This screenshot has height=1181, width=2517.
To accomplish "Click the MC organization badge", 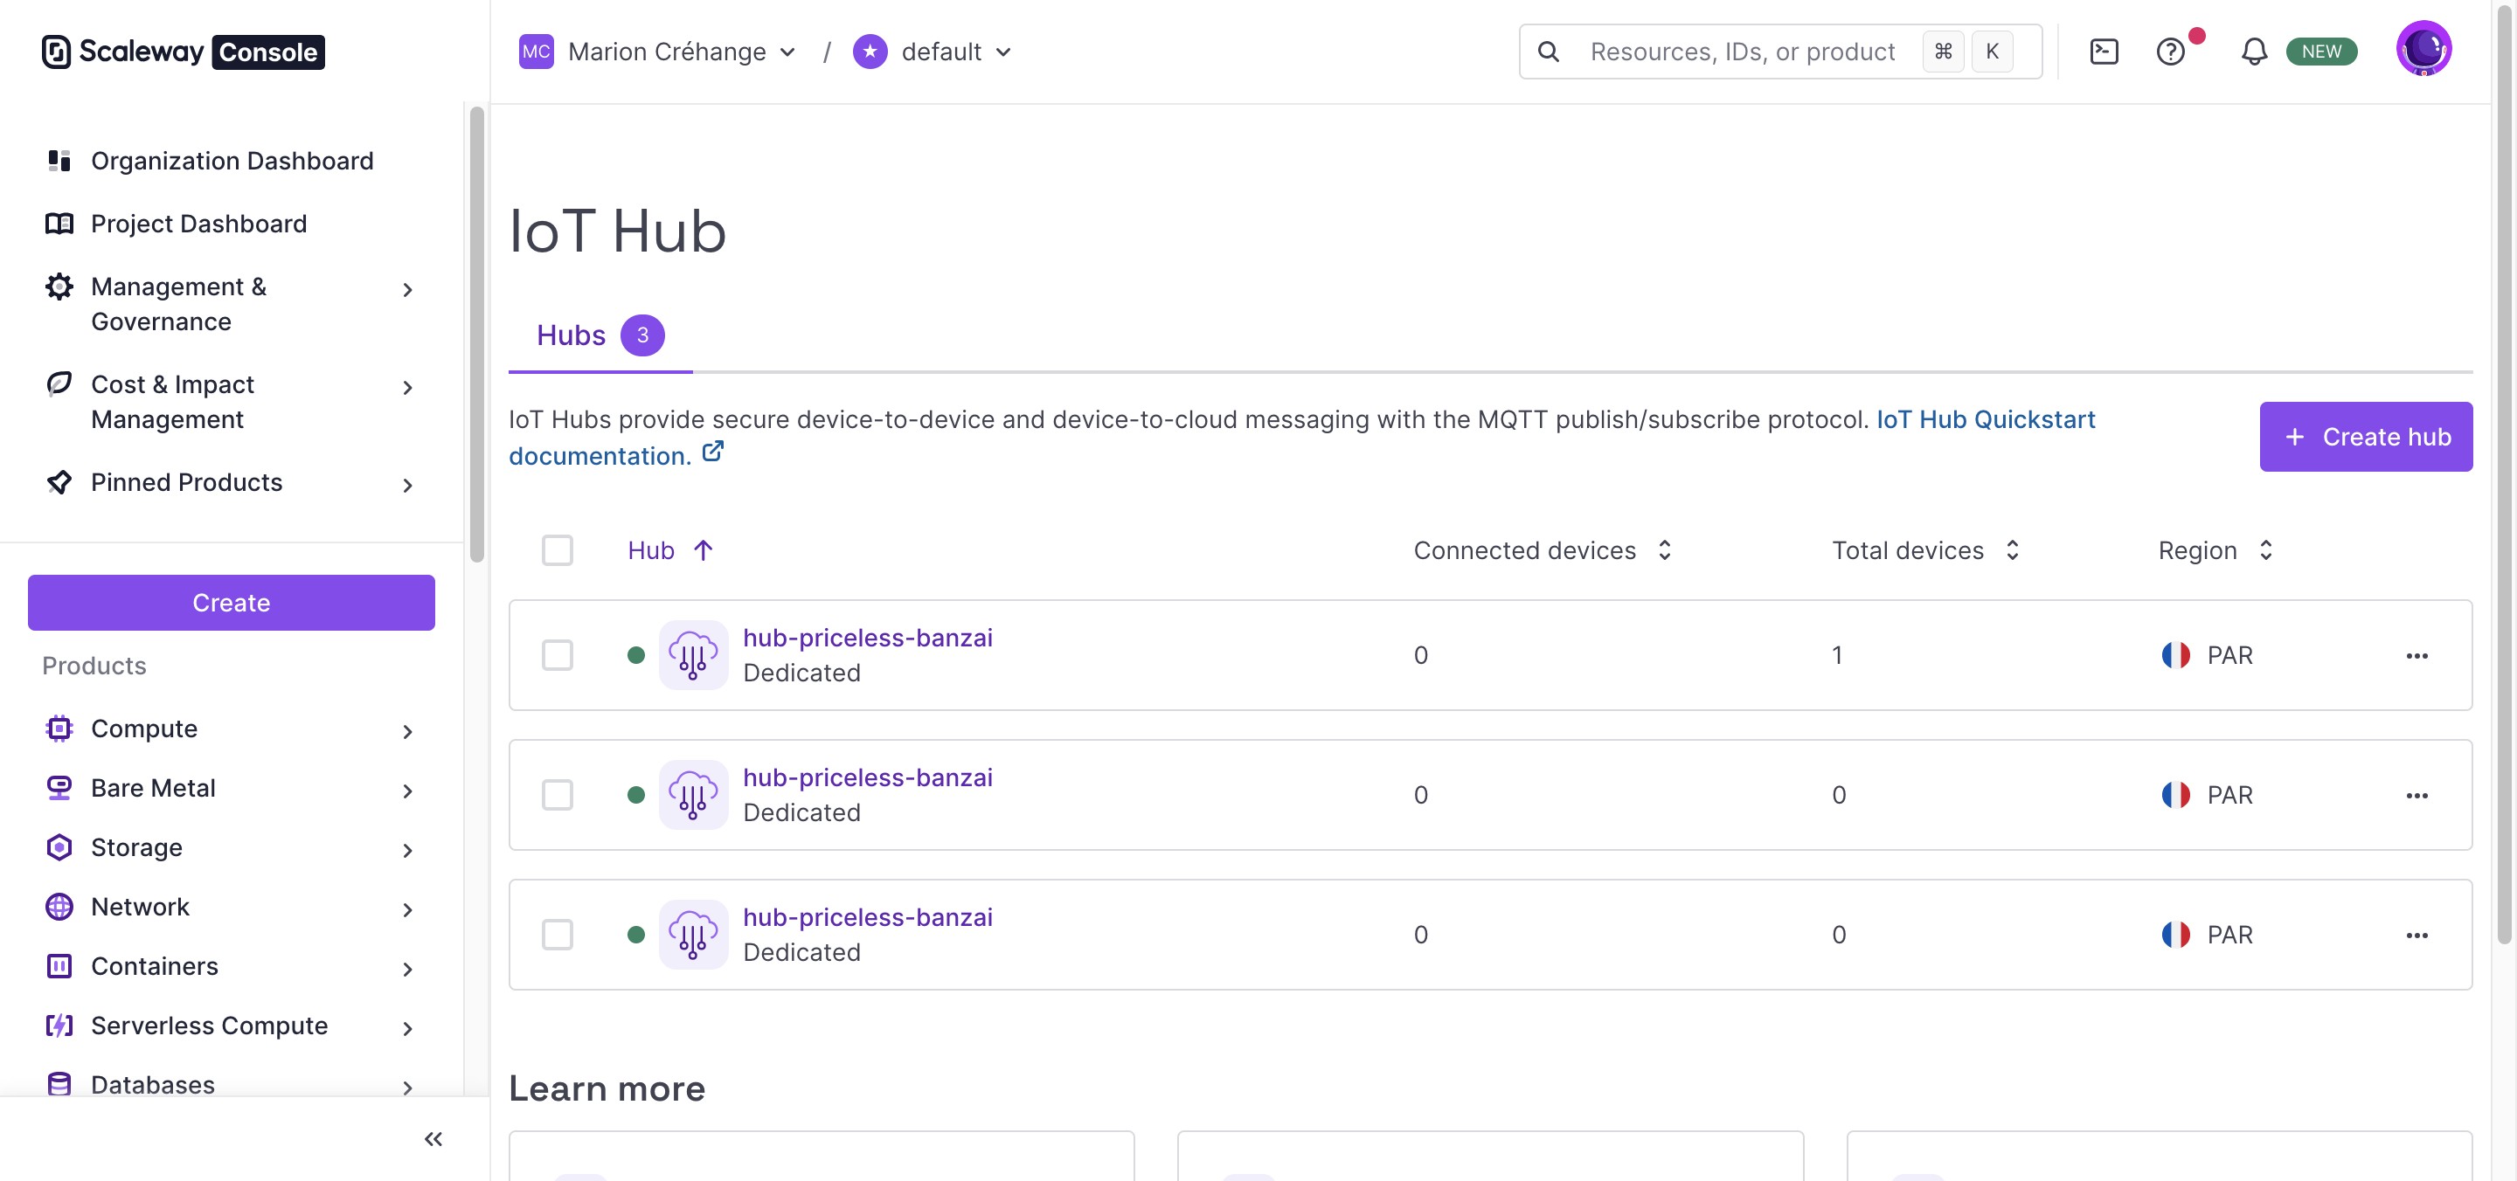I will pos(537,52).
